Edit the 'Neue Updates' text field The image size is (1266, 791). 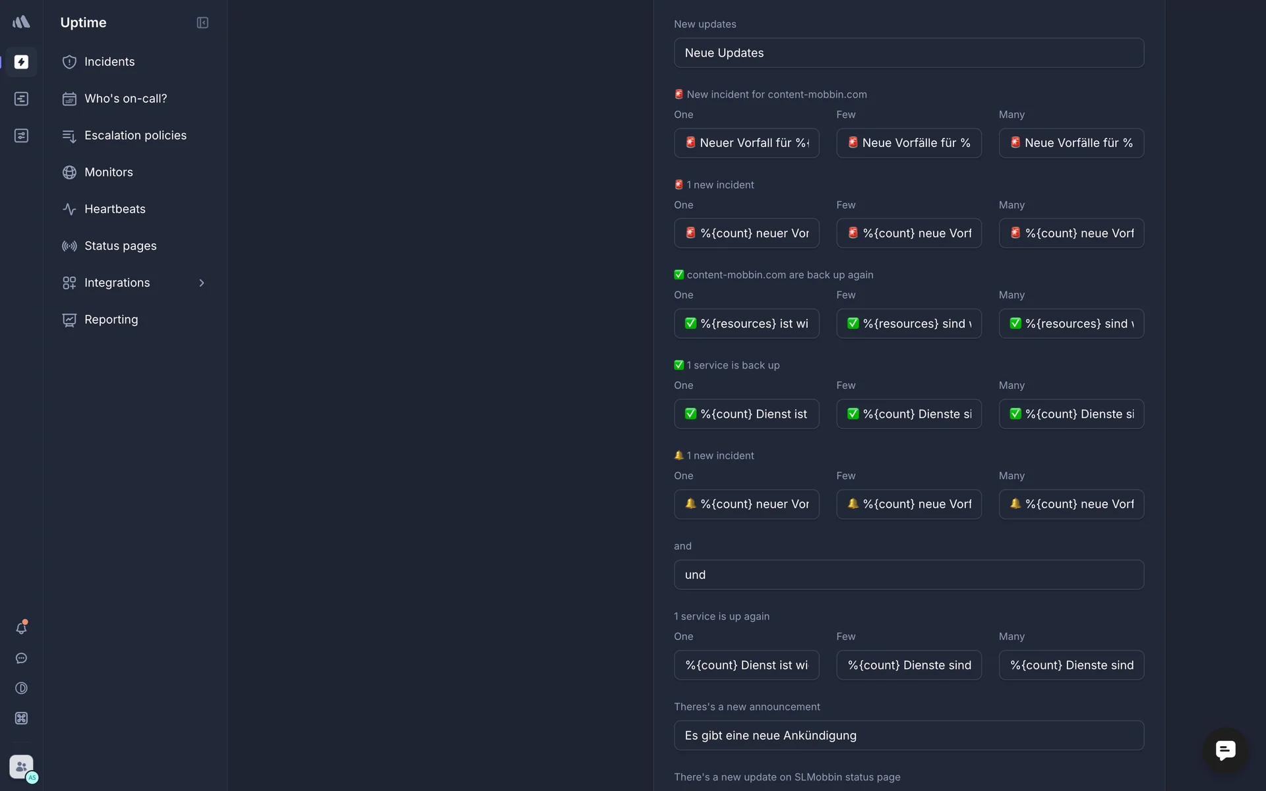(909, 53)
